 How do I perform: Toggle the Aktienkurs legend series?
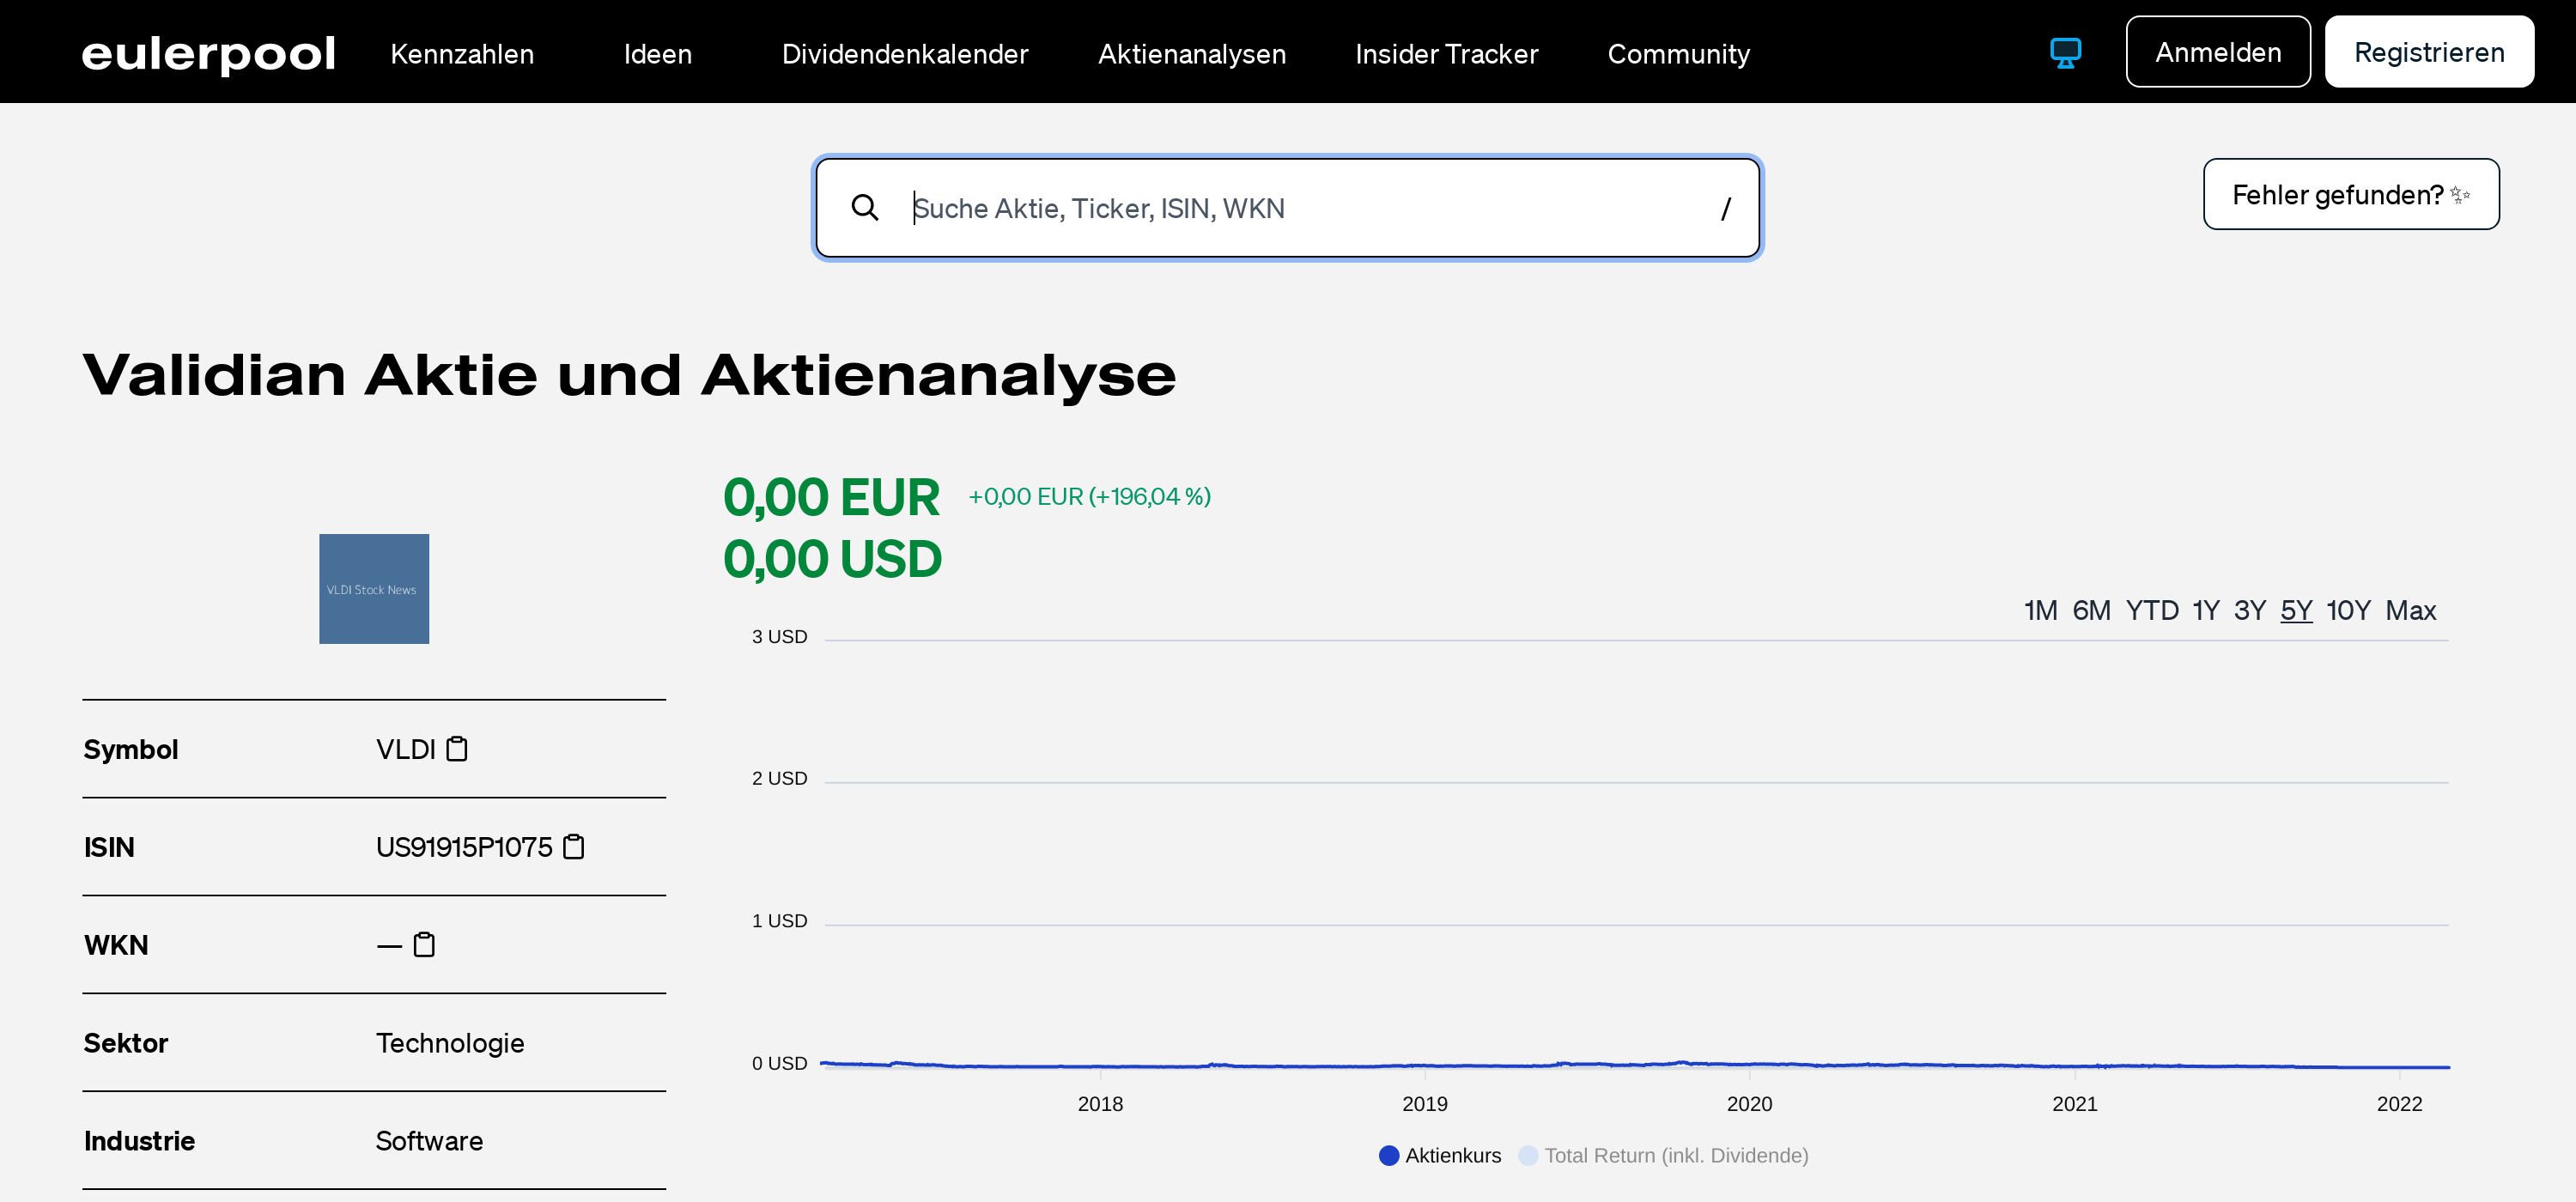(1440, 1155)
